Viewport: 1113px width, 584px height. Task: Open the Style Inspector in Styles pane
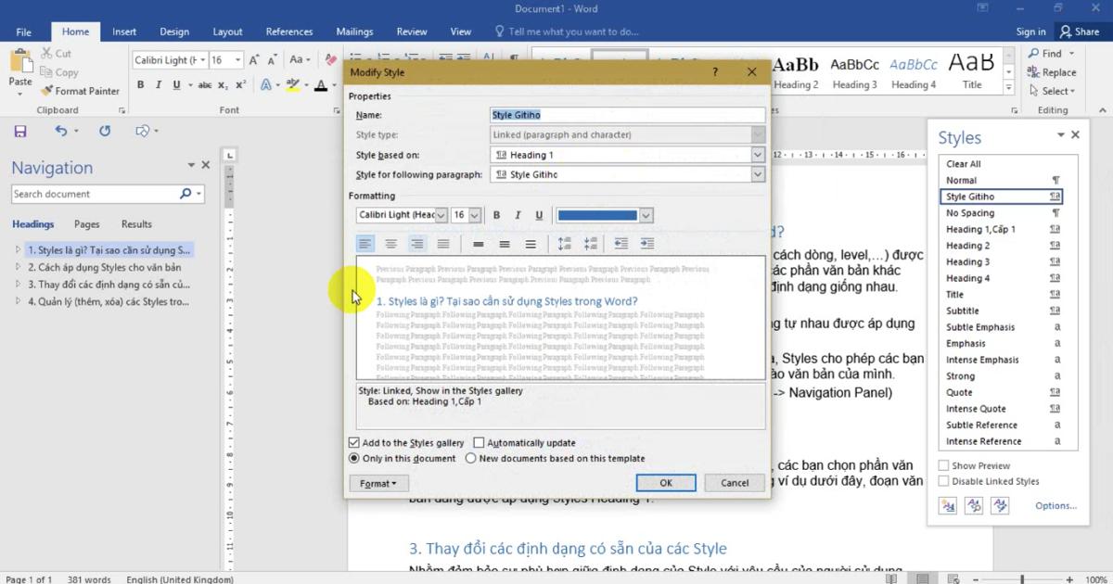point(974,505)
